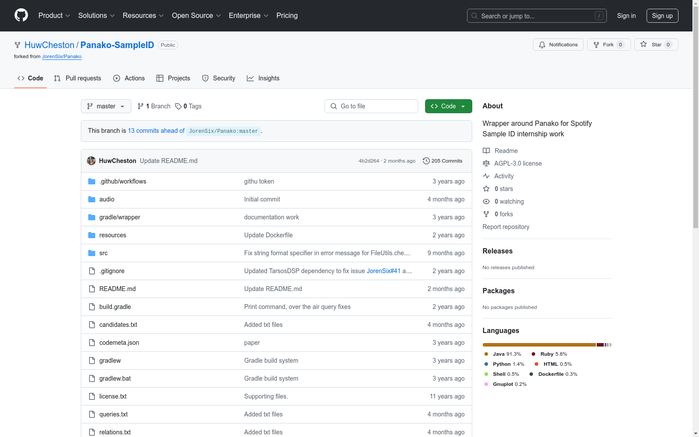
Task: Open the gradlew file
Action: pos(110,361)
